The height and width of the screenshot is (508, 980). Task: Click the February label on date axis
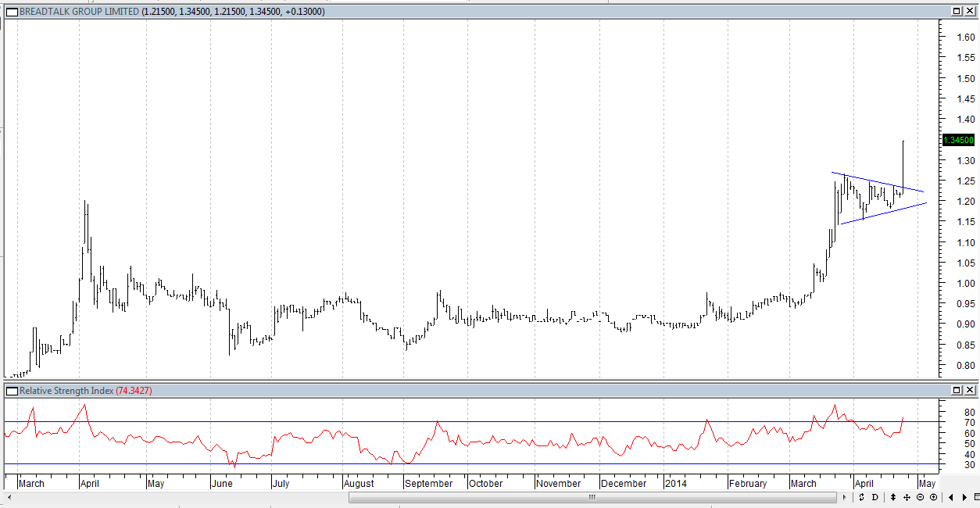tap(748, 484)
